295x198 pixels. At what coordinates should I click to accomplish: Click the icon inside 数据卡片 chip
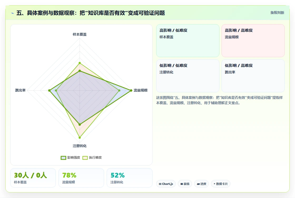tap(214, 184)
